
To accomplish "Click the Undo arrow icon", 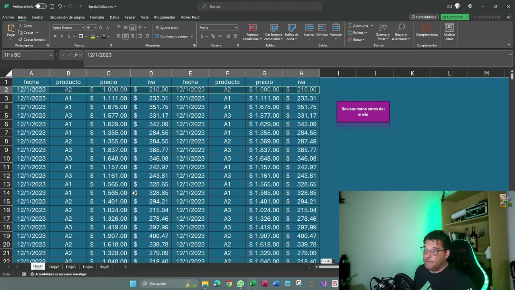I will (60, 6).
